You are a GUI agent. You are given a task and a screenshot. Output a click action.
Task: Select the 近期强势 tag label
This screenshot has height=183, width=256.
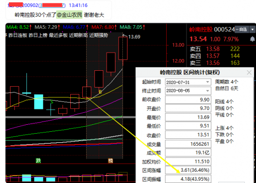(x=99, y=35)
